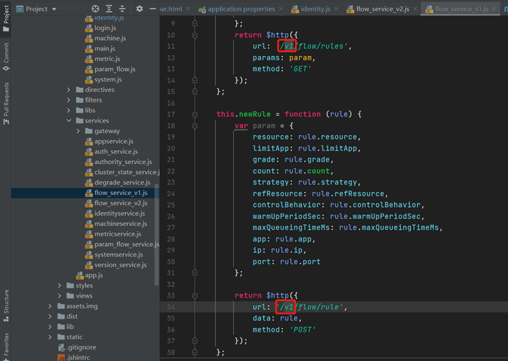The width and height of the screenshot is (508, 361).
Task: Click the Collapse All icon in Project panel
Action: 122,9
